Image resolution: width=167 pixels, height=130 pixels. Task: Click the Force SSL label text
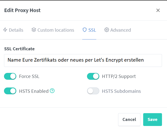[29, 76]
